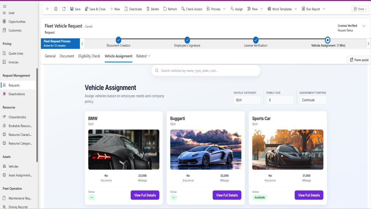Open the Vehicle Assignment tab
This screenshot has width=371, height=209.
pyautogui.click(x=119, y=56)
